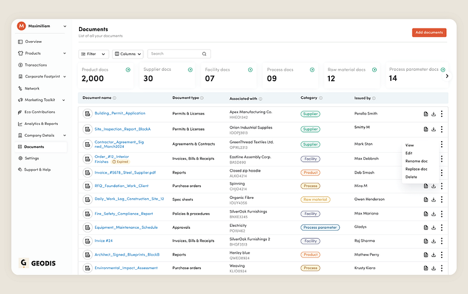
Task: Choose Rename doc in context menu
Action: point(416,161)
